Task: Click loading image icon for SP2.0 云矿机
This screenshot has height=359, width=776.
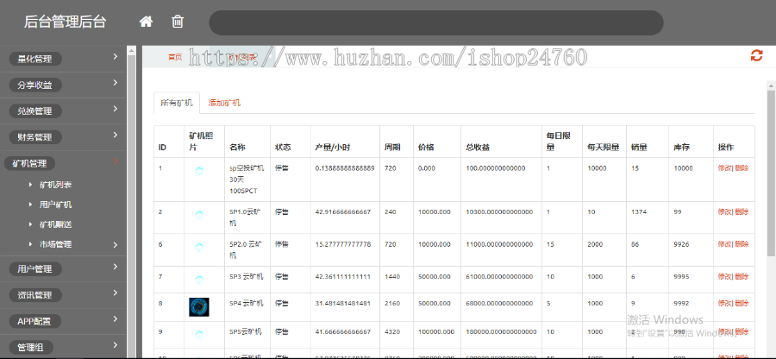Action: click(x=199, y=247)
